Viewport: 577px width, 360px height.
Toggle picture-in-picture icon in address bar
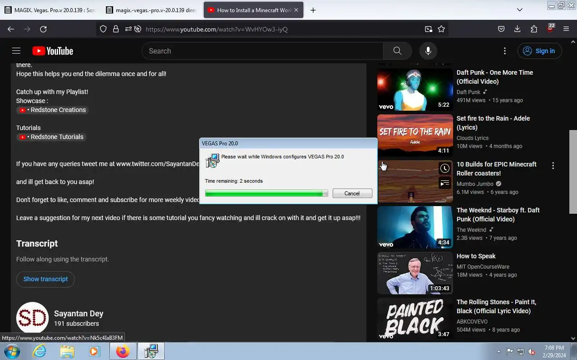[428, 29]
